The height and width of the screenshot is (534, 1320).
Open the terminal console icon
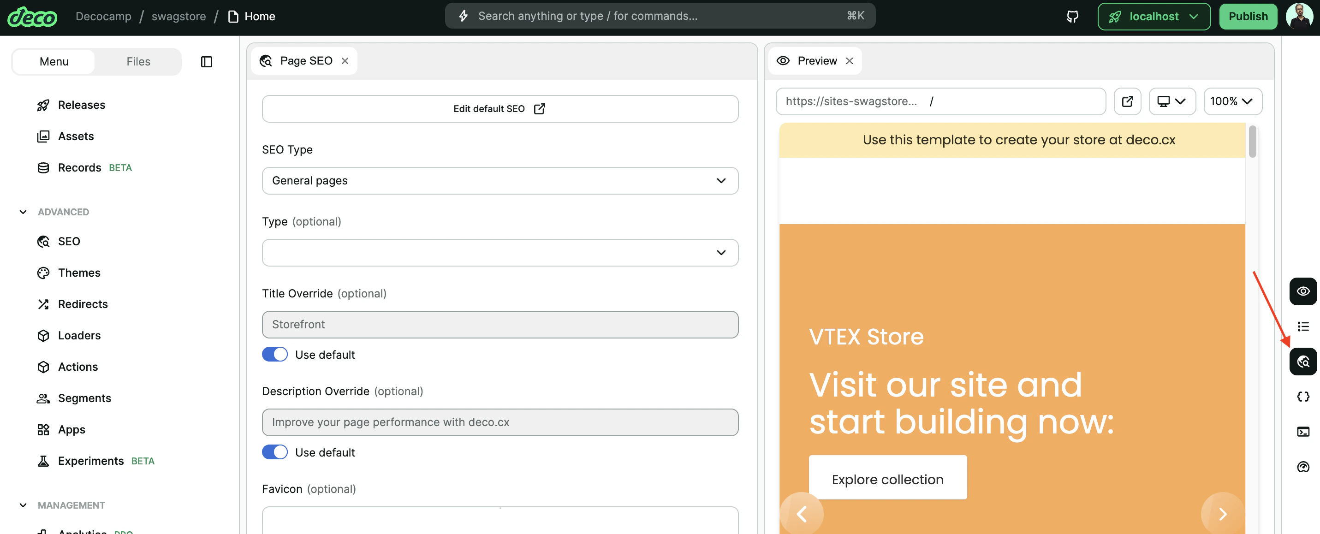tap(1302, 432)
